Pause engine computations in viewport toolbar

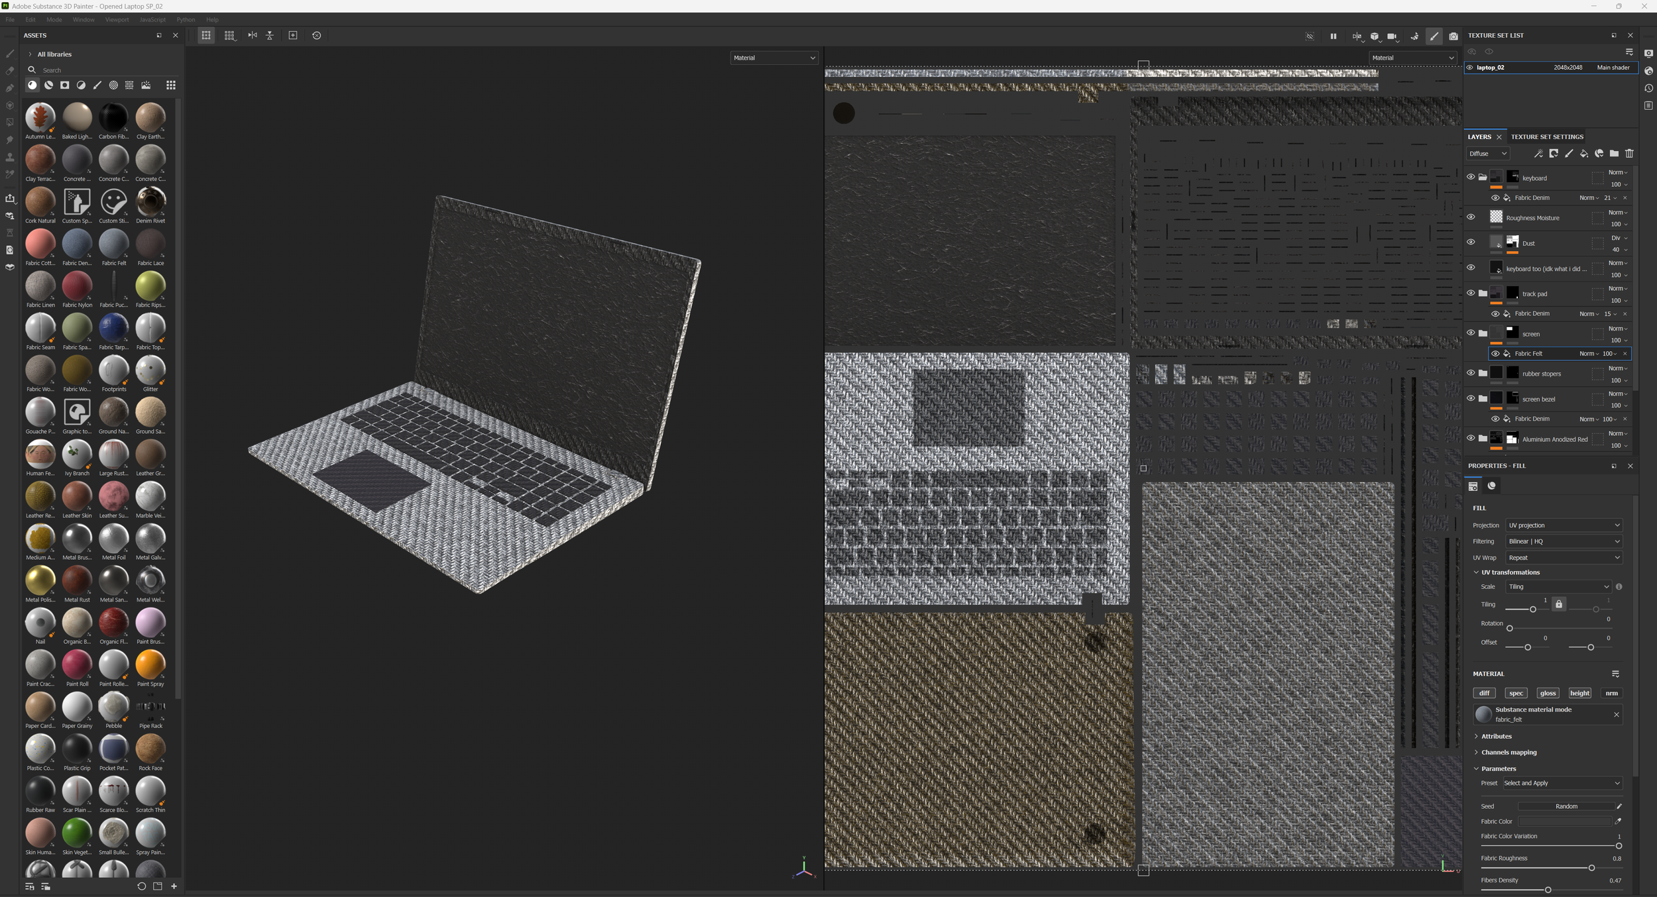click(1333, 36)
